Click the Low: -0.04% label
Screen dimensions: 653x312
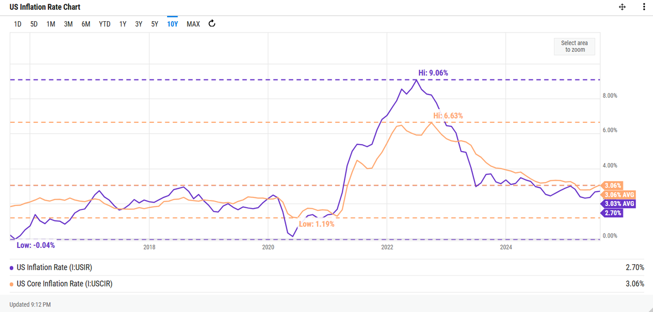(36, 245)
